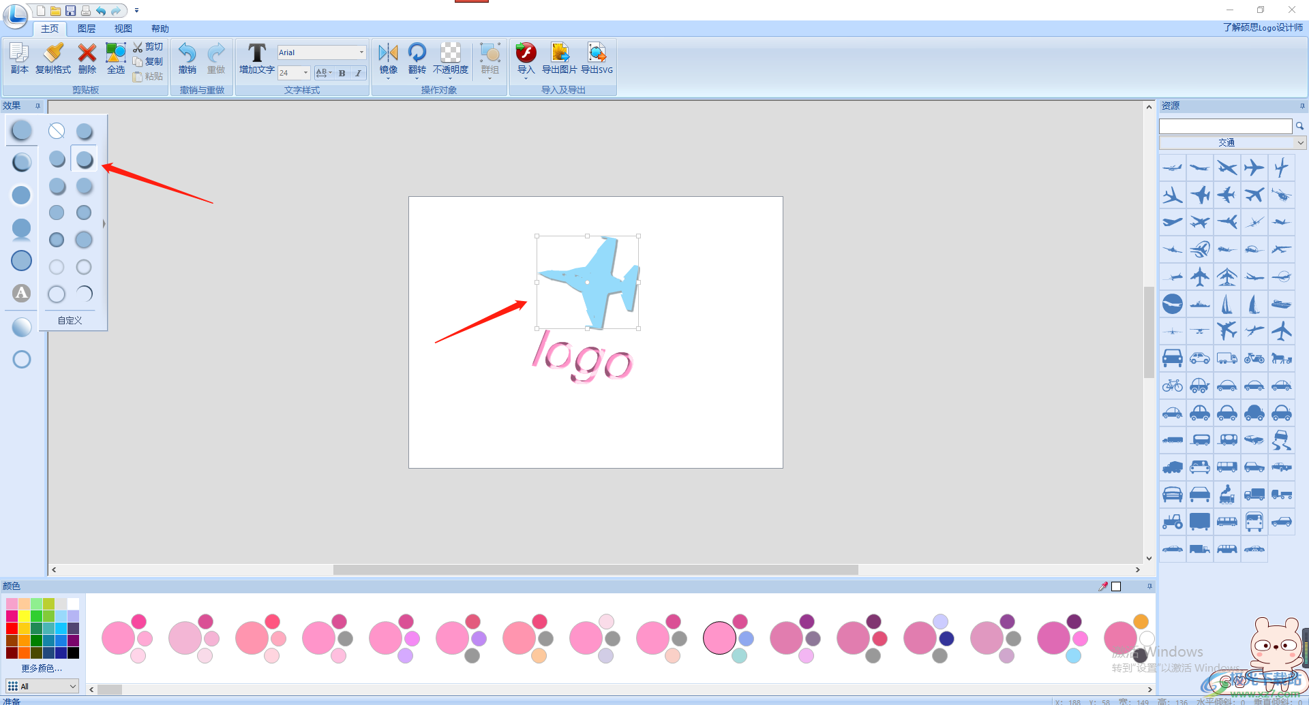Toggle bold text formatting
Screen dimensions: 1309x705
[x=342, y=73]
